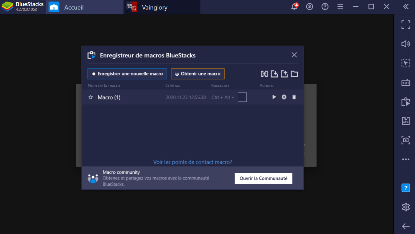Collapse the sidebar with double chevron

(x=406, y=6)
